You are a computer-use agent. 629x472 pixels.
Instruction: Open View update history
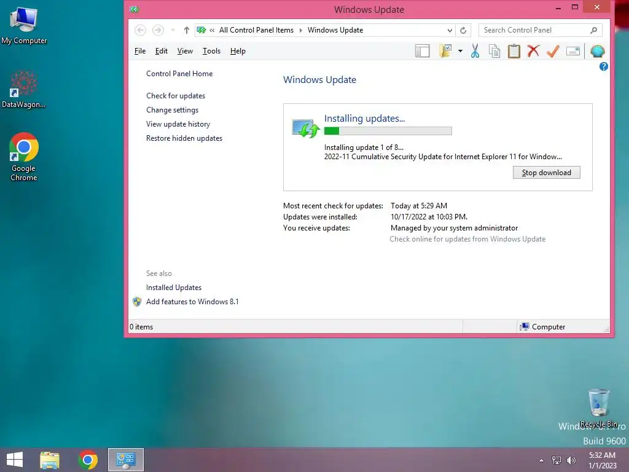point(178,124)
